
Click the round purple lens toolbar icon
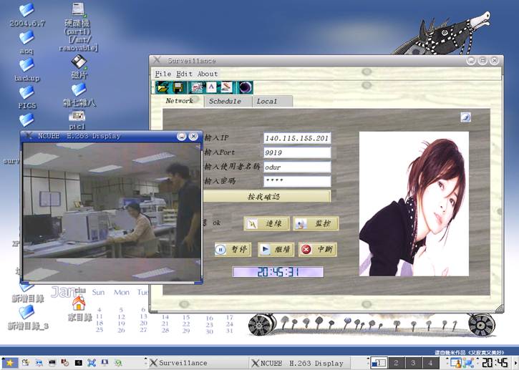(x=245, y=87)
